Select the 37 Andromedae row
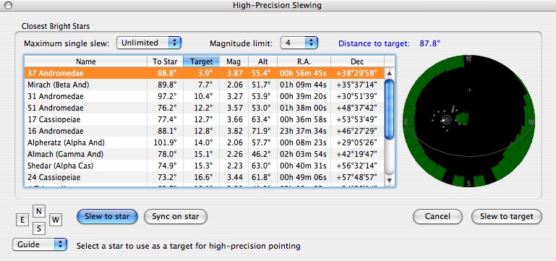Viewport: 556px width, 261px height. pyautogui.click(x=204, y=73)
